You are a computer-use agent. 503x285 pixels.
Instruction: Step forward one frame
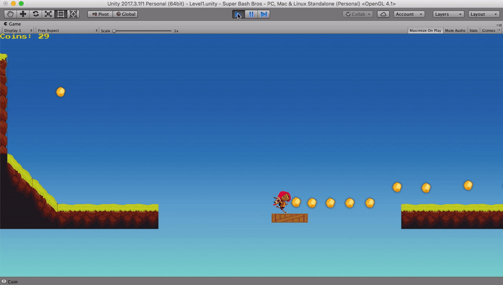(x=264, y=14)
